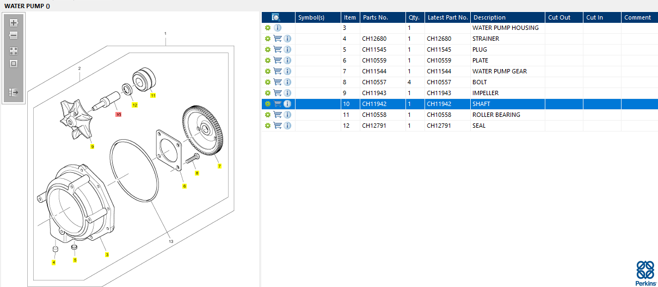Add BOLT CH10557 to cart
The image size is (658, 287).
click(x=278, y=82)
